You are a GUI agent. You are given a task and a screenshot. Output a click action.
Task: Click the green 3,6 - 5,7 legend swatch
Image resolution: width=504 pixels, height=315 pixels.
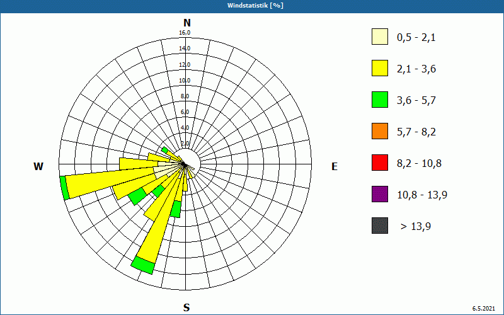tap(380, 100)
